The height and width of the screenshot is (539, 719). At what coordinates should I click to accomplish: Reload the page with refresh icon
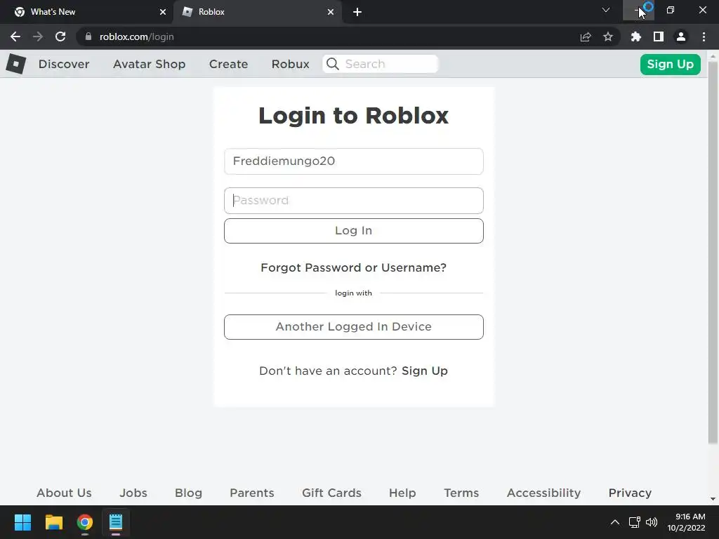(60, 36)
